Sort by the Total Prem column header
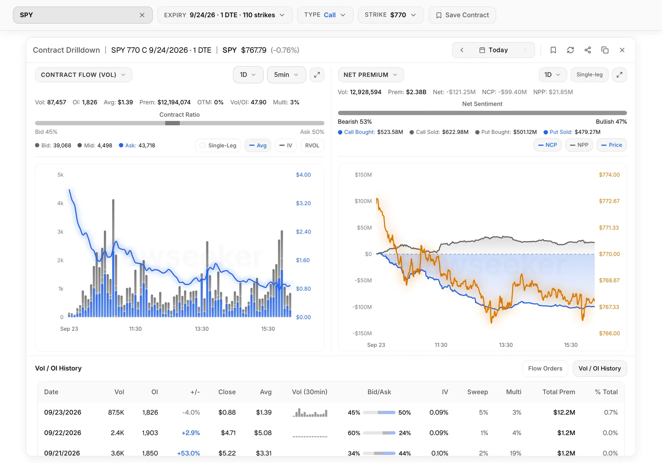 click(x=559, y=392)
